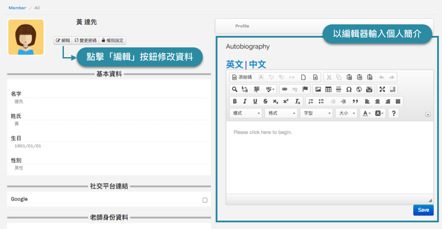Switch to the 英文 language tab
Image resolution: width=442 pixels, height=229 pixels.
tap(234, 65)
